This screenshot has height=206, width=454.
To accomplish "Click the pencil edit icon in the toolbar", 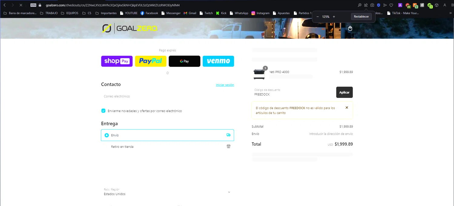I will 366,5.
